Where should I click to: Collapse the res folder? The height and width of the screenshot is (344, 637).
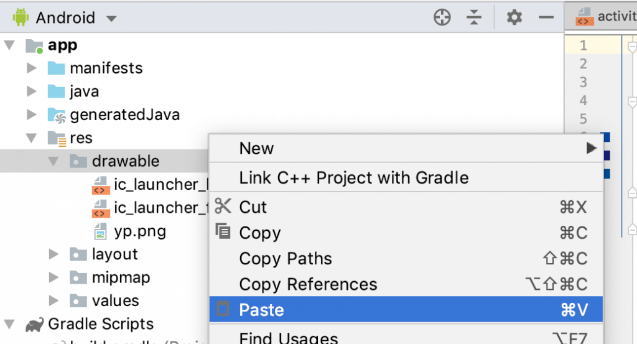(32, 138)
